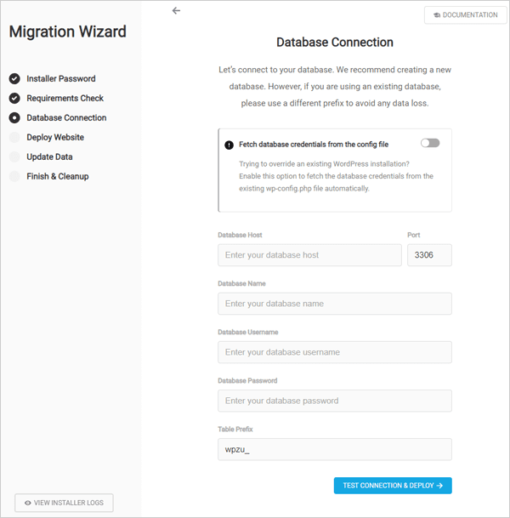
Task: Select the Deploy Website step label
Action: [x=55, y=137]
